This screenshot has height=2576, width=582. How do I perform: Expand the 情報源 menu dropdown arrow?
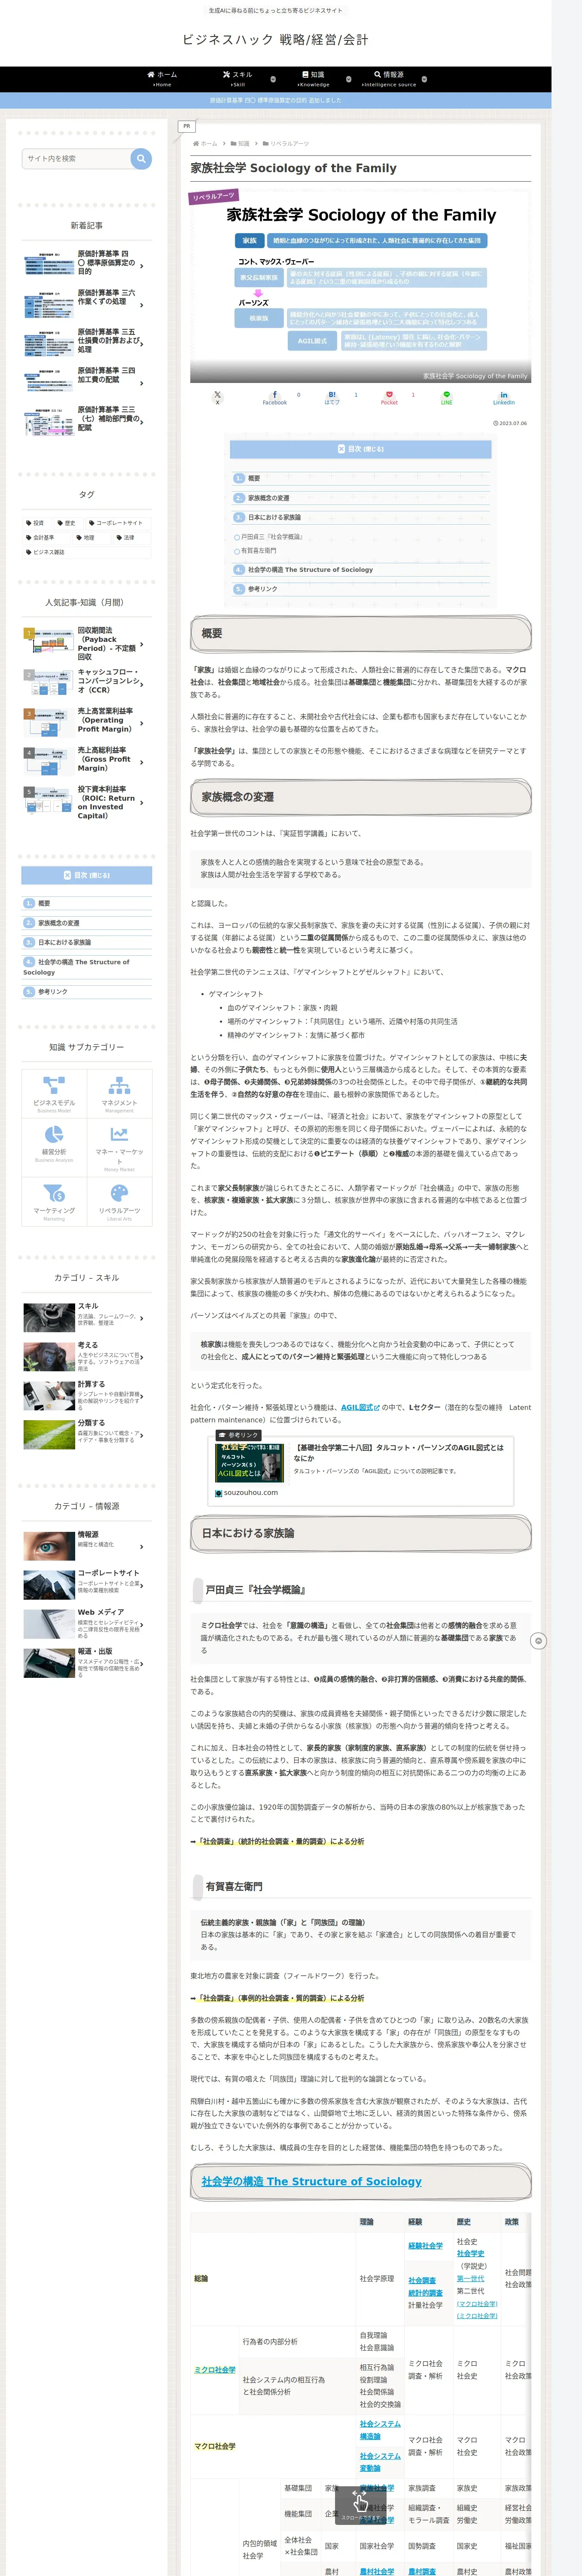pyautogui.click(x=424, y=79)
